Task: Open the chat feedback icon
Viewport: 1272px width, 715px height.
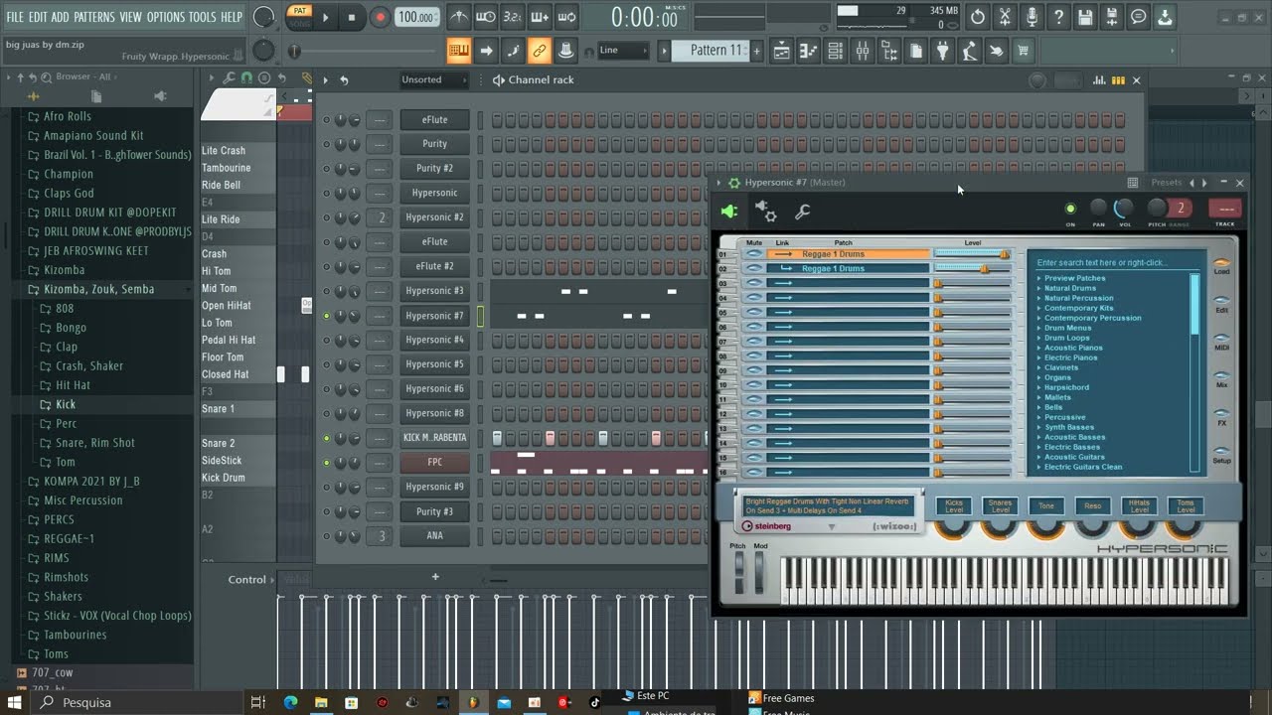Action: [x=1139, y=17]
